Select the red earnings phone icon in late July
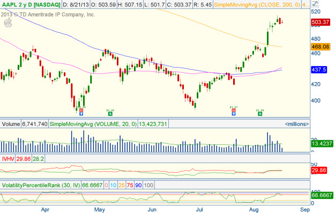335x213 pixels. [234, 111]
